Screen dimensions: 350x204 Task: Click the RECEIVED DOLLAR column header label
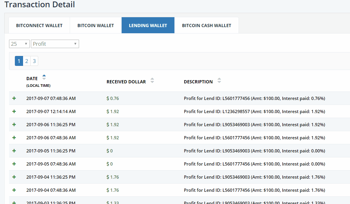tap(126, 82)
